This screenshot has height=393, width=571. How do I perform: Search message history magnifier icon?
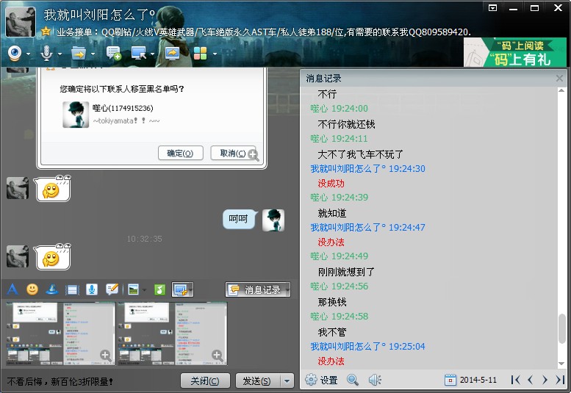coord(353,380)
